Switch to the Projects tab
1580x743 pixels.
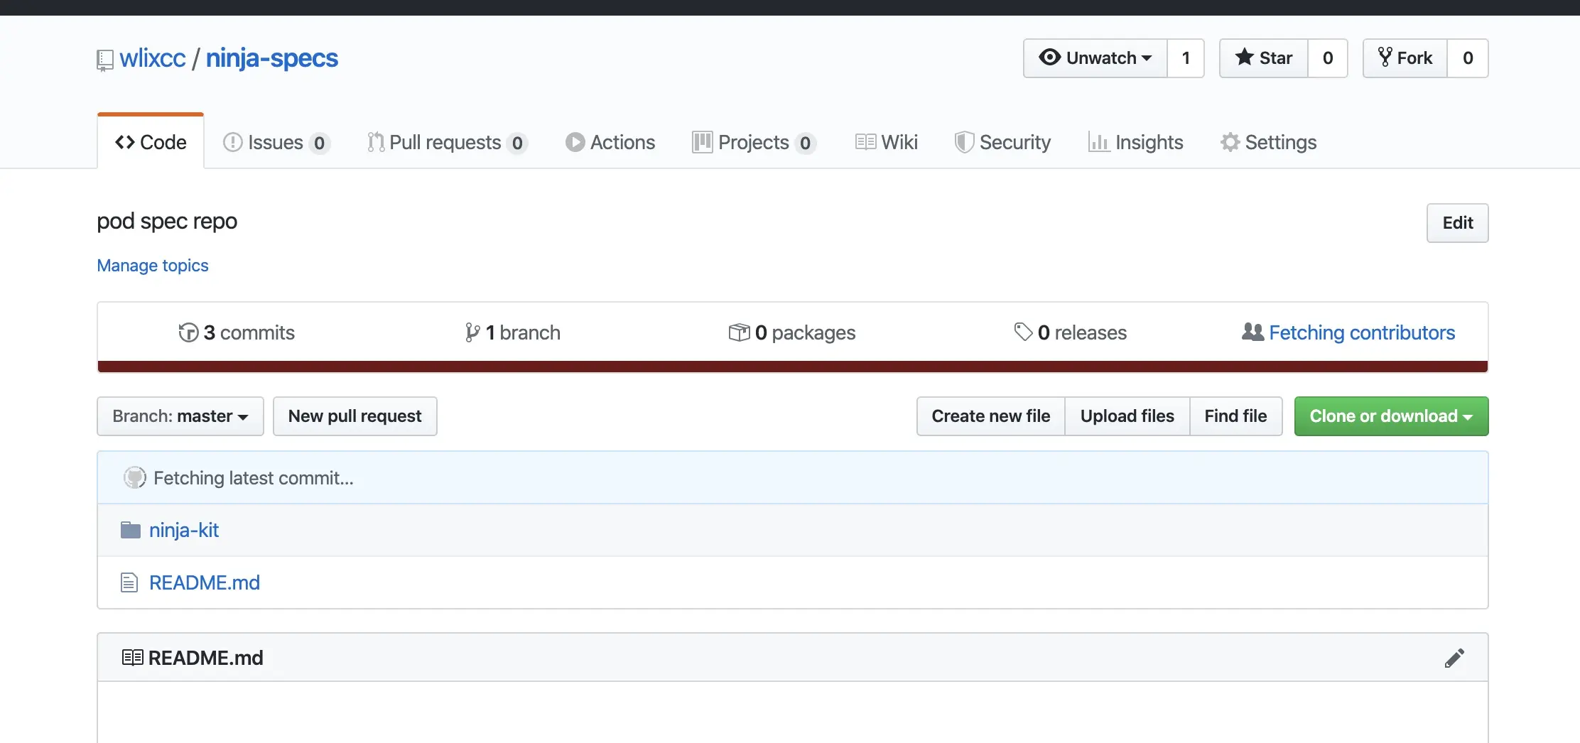tap(754, 142)
